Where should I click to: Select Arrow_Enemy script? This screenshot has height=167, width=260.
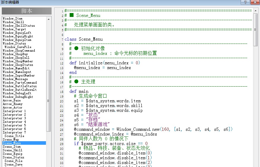click(x=13, y=104)
